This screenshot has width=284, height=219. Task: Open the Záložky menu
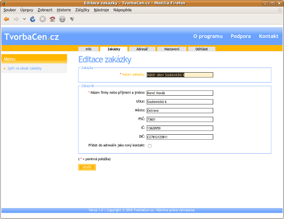[x=82, y=10]
